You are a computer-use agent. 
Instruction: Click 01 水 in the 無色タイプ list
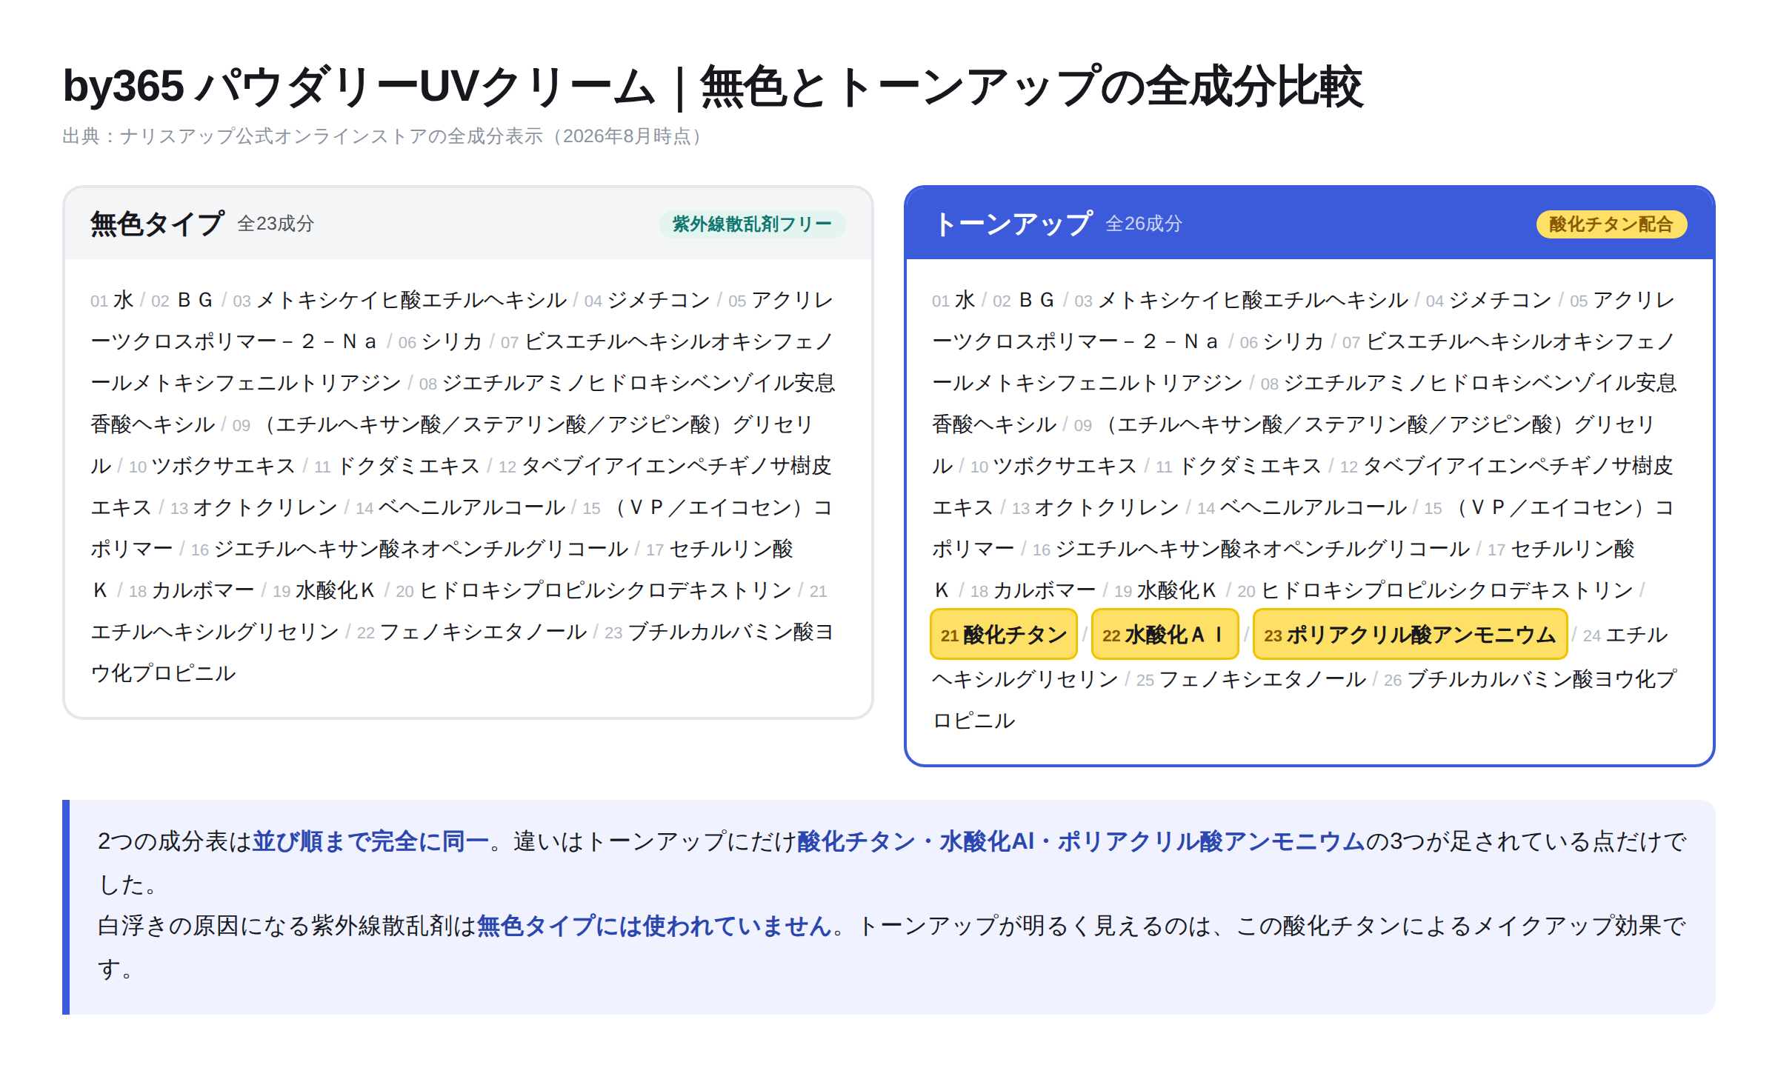[x=113, y=300]
